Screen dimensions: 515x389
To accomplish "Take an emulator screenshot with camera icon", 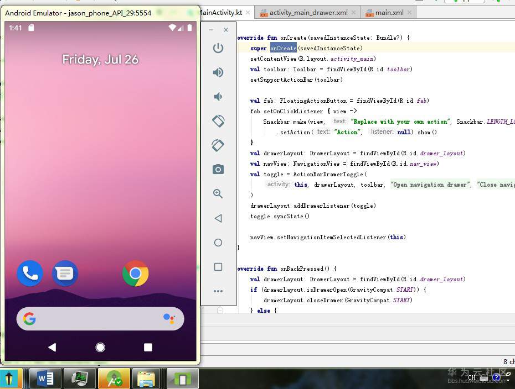I will point(218,169).
